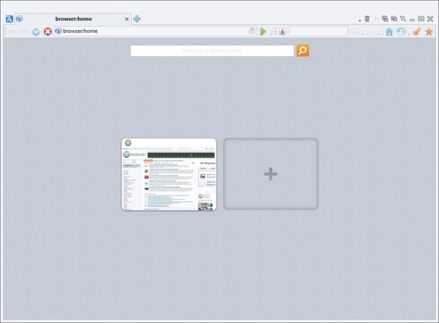Switch to the browser:home tab
Screen dimensions: 439x323
[x=73, y=19]
